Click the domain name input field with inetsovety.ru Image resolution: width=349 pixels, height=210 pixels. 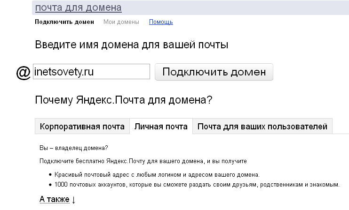tap(91, 71)
